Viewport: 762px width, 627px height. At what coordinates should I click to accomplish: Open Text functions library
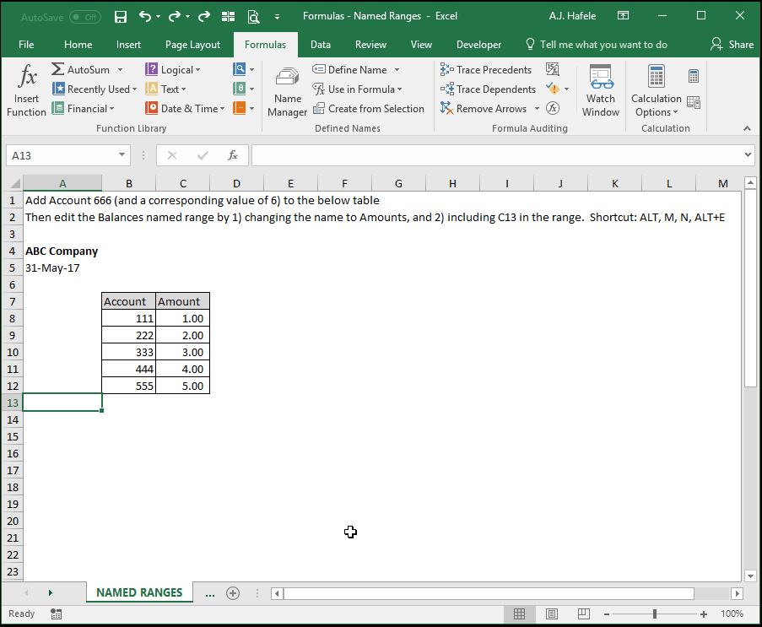165,89
